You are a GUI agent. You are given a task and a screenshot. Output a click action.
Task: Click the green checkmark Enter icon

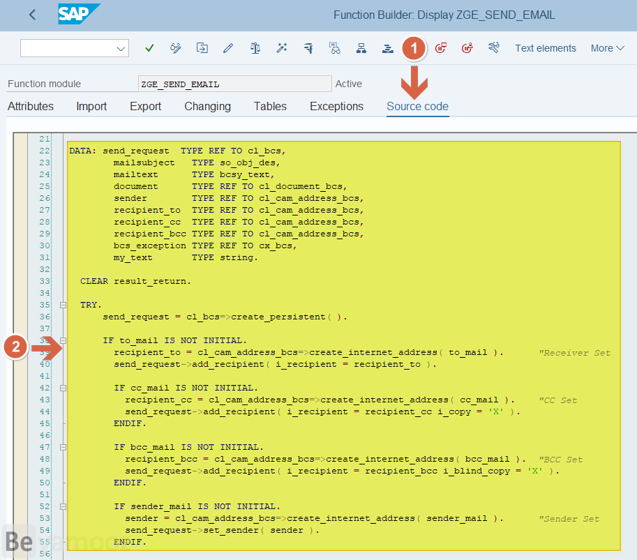149,48
